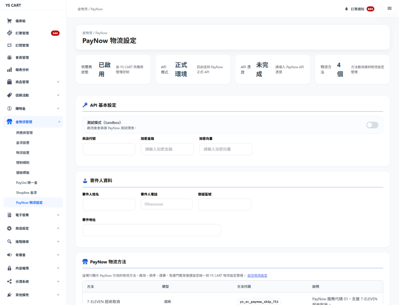Open the hamburger menu at top right
The height and width of the screenshot is (305, 399).
coord(389,9)
